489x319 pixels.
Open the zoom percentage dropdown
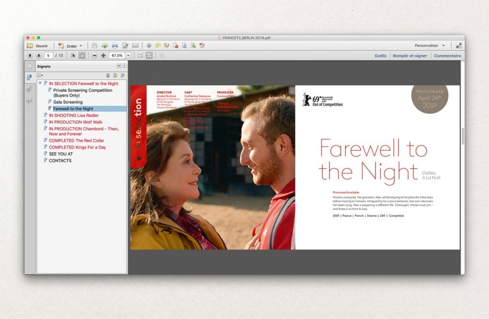[128, 56]
